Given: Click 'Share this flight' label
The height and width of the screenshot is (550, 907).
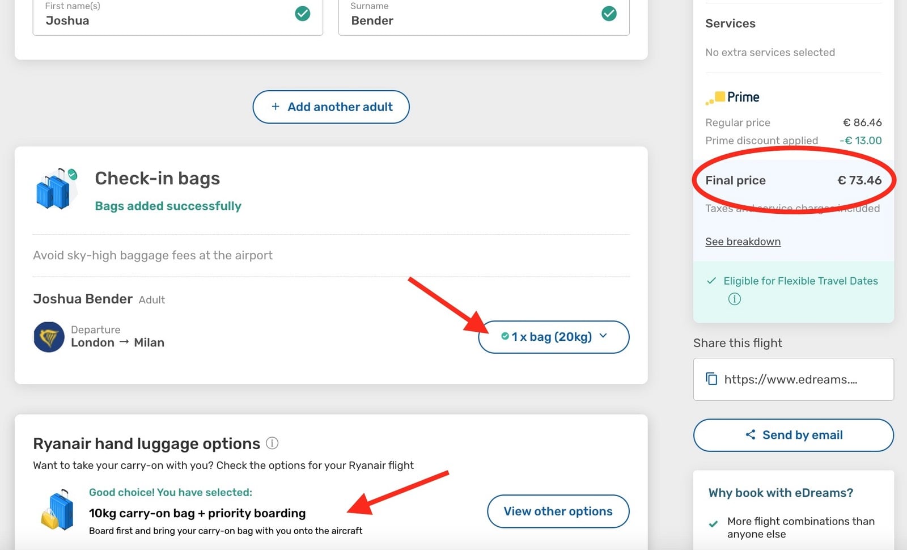Looking at the screenshot, I should tap(738, 343).
